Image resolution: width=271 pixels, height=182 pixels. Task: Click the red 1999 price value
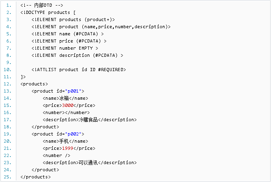click(68, 148)
